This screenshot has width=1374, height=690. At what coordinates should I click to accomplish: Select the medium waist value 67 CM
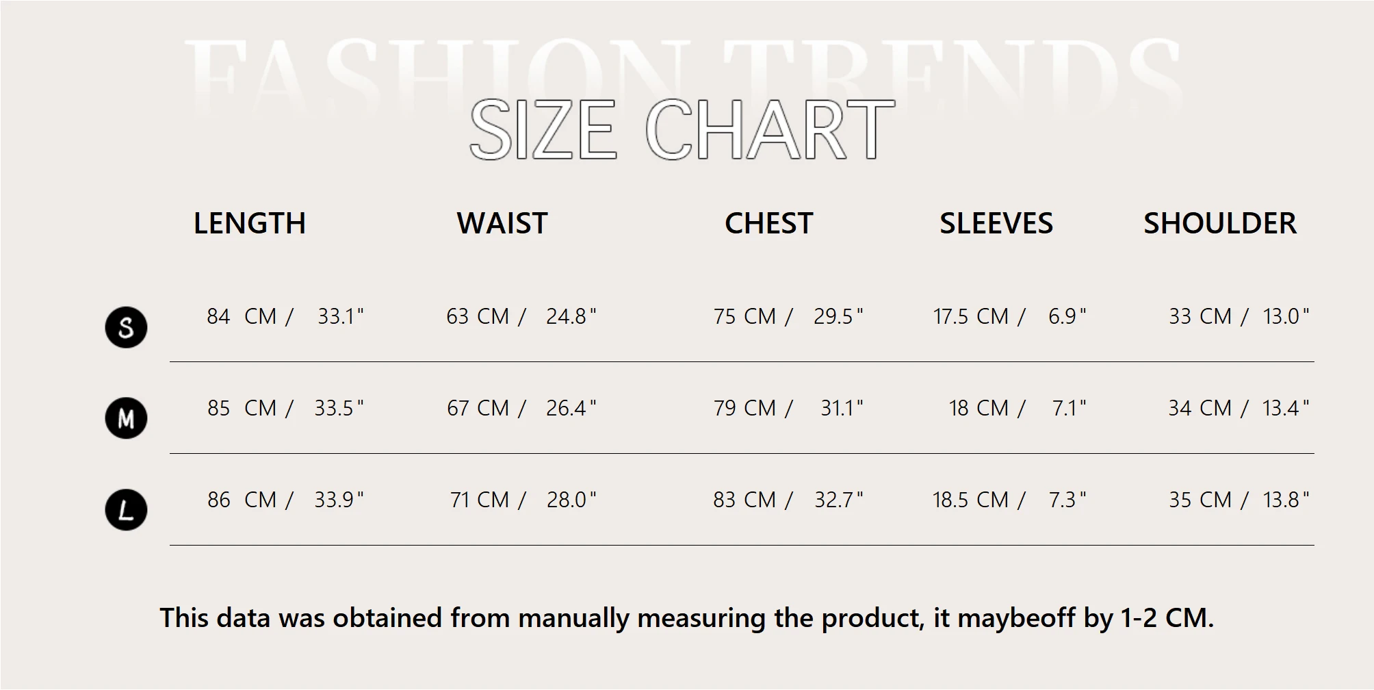pyautogui.click(x=478, y=408)
